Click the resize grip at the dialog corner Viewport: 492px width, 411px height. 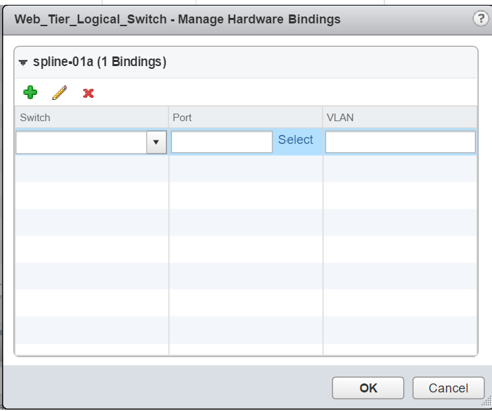487,403
